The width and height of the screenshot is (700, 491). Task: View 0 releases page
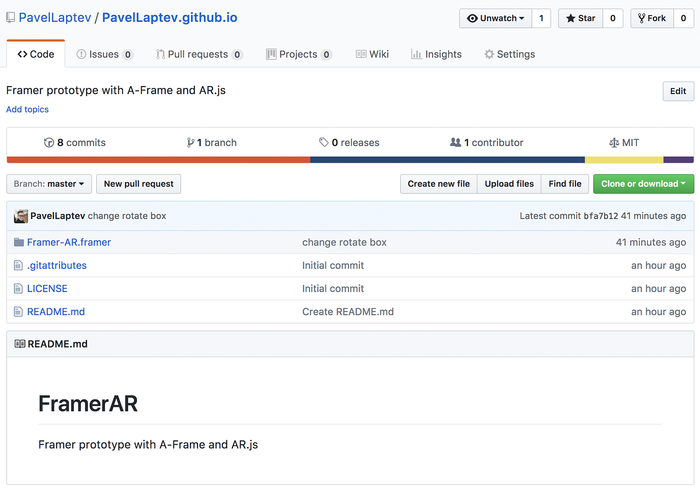[x=349, y=143]
